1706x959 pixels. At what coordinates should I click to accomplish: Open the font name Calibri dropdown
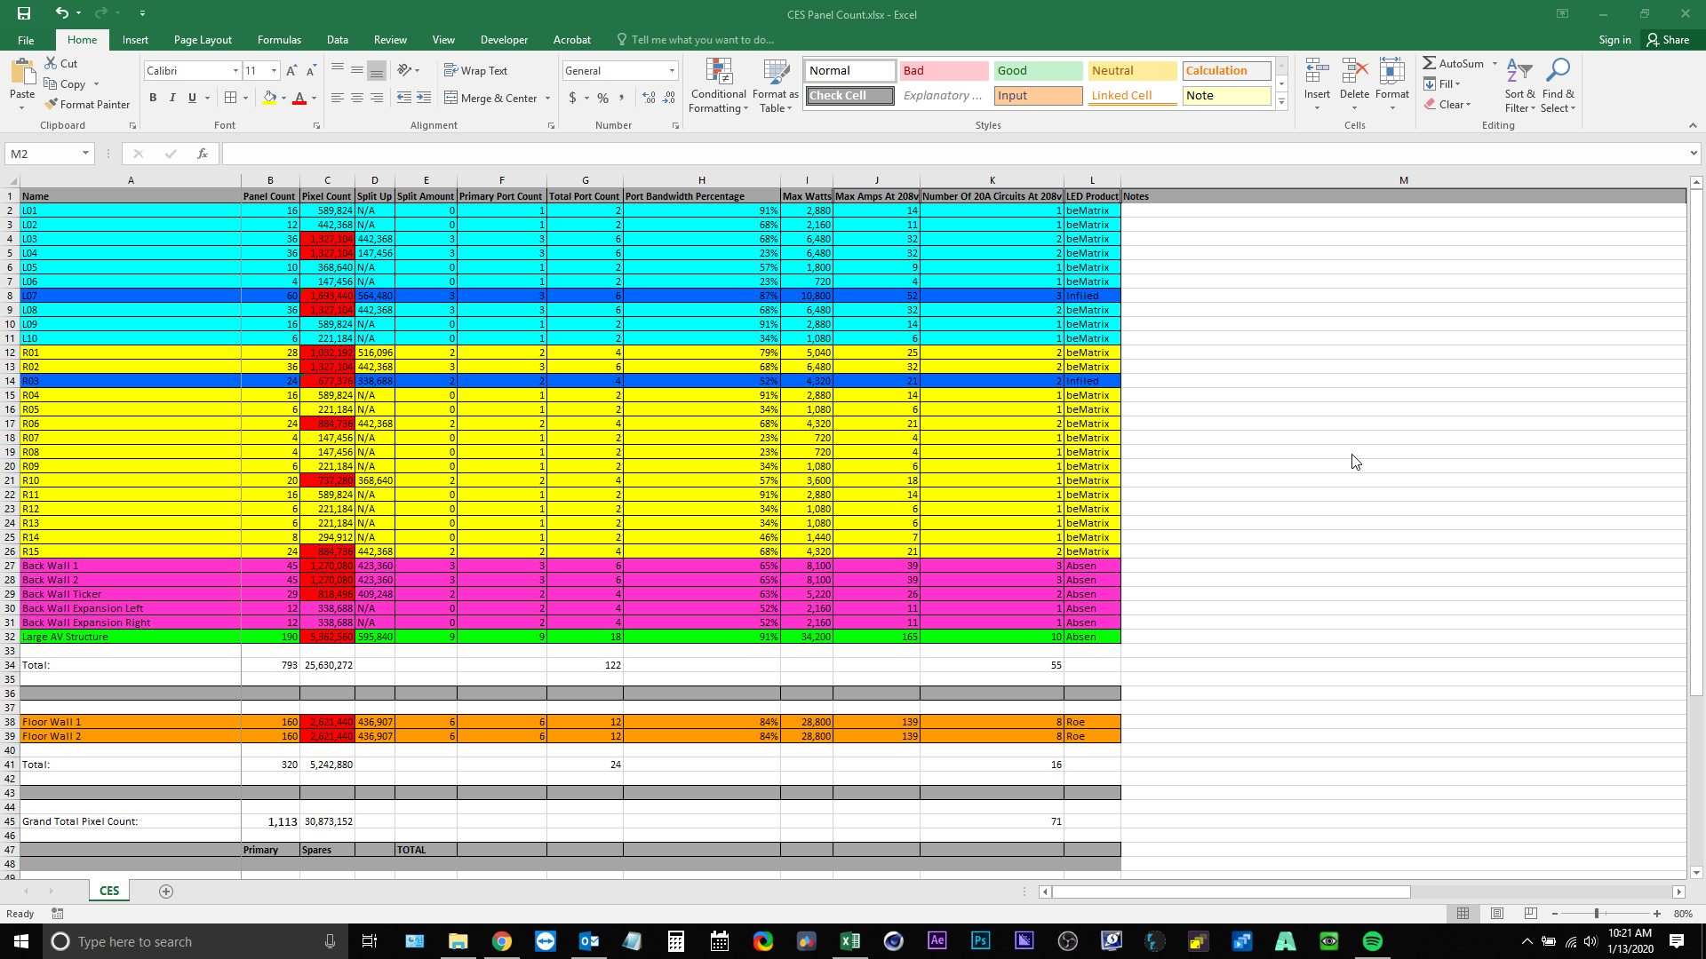[235, 71]
